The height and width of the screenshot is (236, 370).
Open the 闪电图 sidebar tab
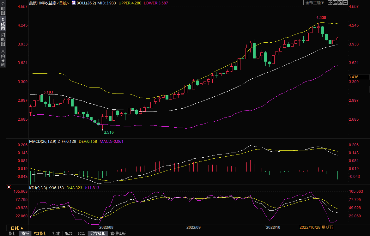[3, 39]
